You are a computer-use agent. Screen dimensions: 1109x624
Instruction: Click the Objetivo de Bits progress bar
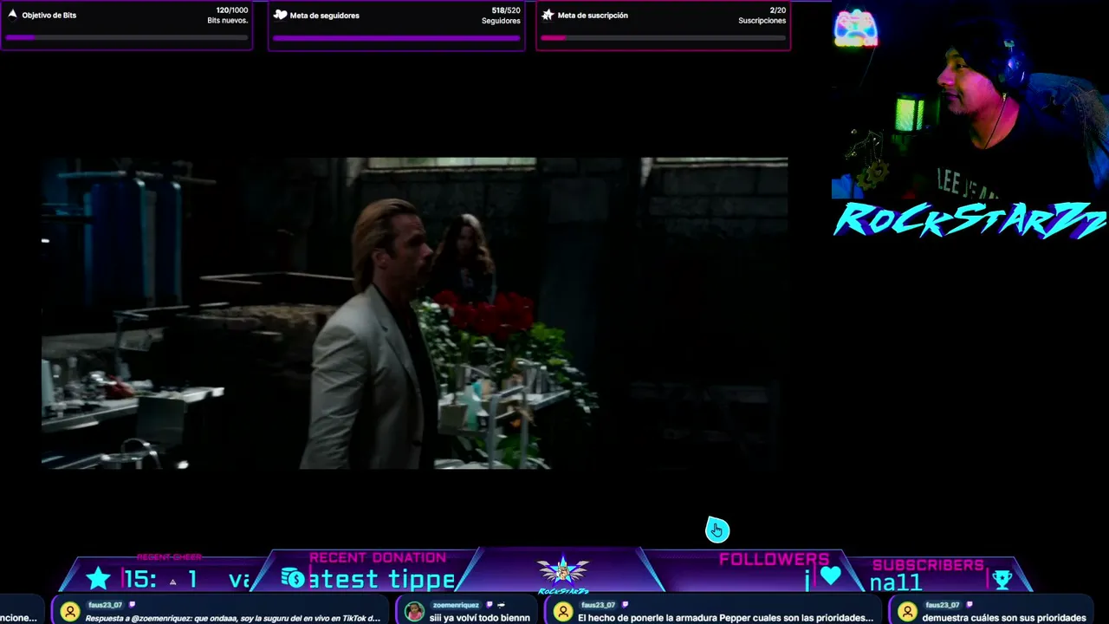tap(126, 38)
